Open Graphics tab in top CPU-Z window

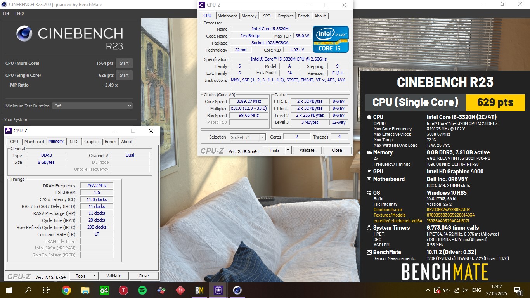point(286,16)
